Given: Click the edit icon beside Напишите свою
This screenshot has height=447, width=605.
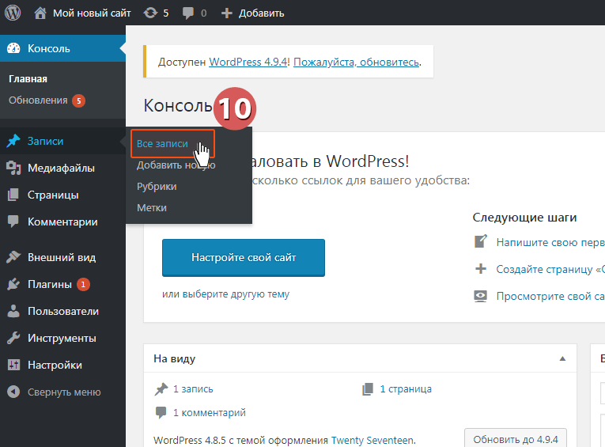Looking at the screenshot, I should [480, 241].
